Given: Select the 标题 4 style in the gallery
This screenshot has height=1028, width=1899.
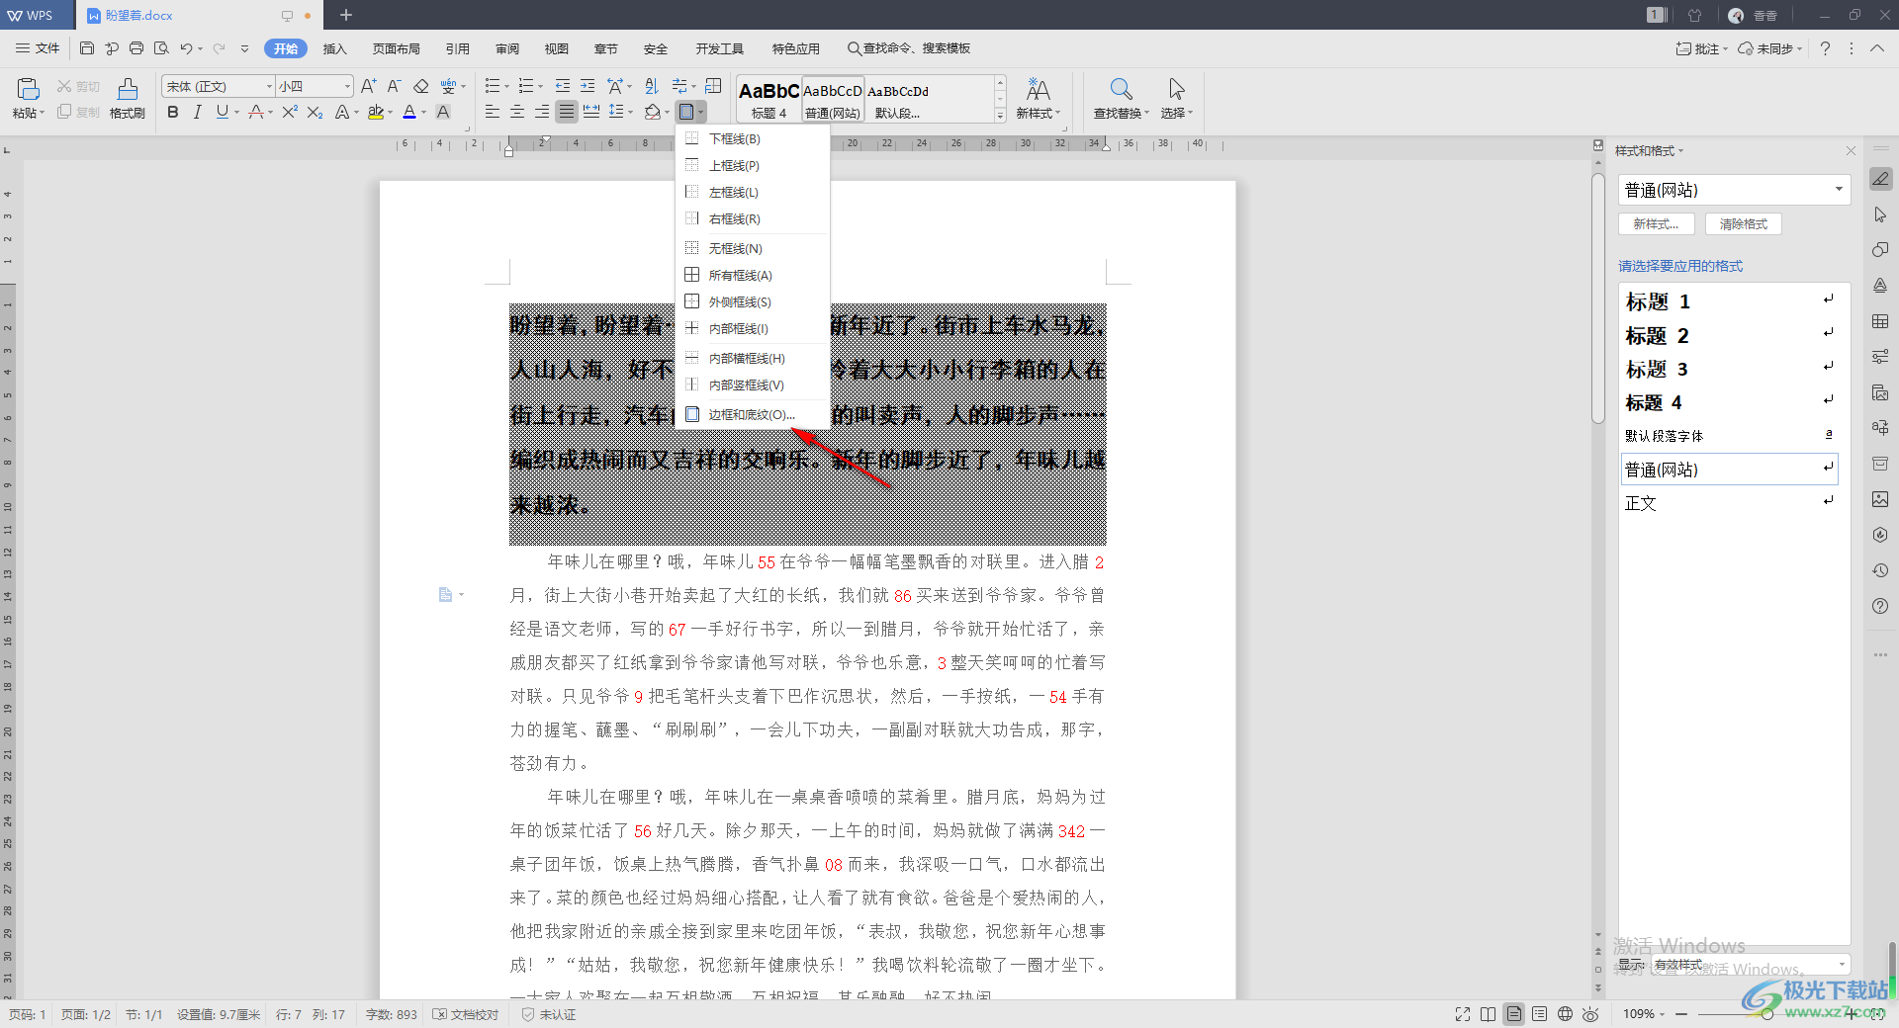Looking at the screenshot, I should click(769, 99).
